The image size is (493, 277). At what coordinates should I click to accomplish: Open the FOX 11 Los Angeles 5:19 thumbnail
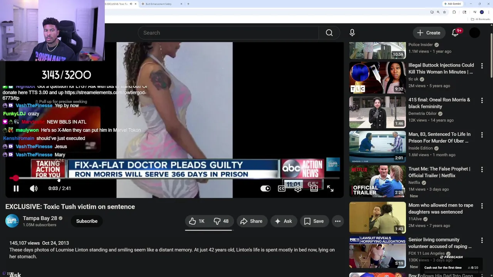(377, 252)
